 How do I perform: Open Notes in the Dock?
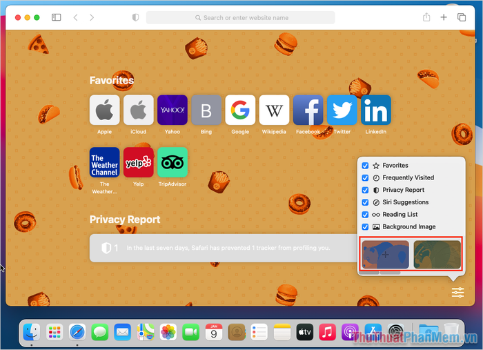coord(282,332)
